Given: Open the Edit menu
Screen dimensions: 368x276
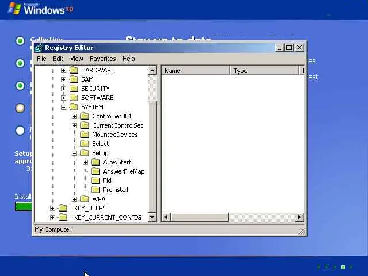Looking at the screenshot, I should (x=58, y=59).
